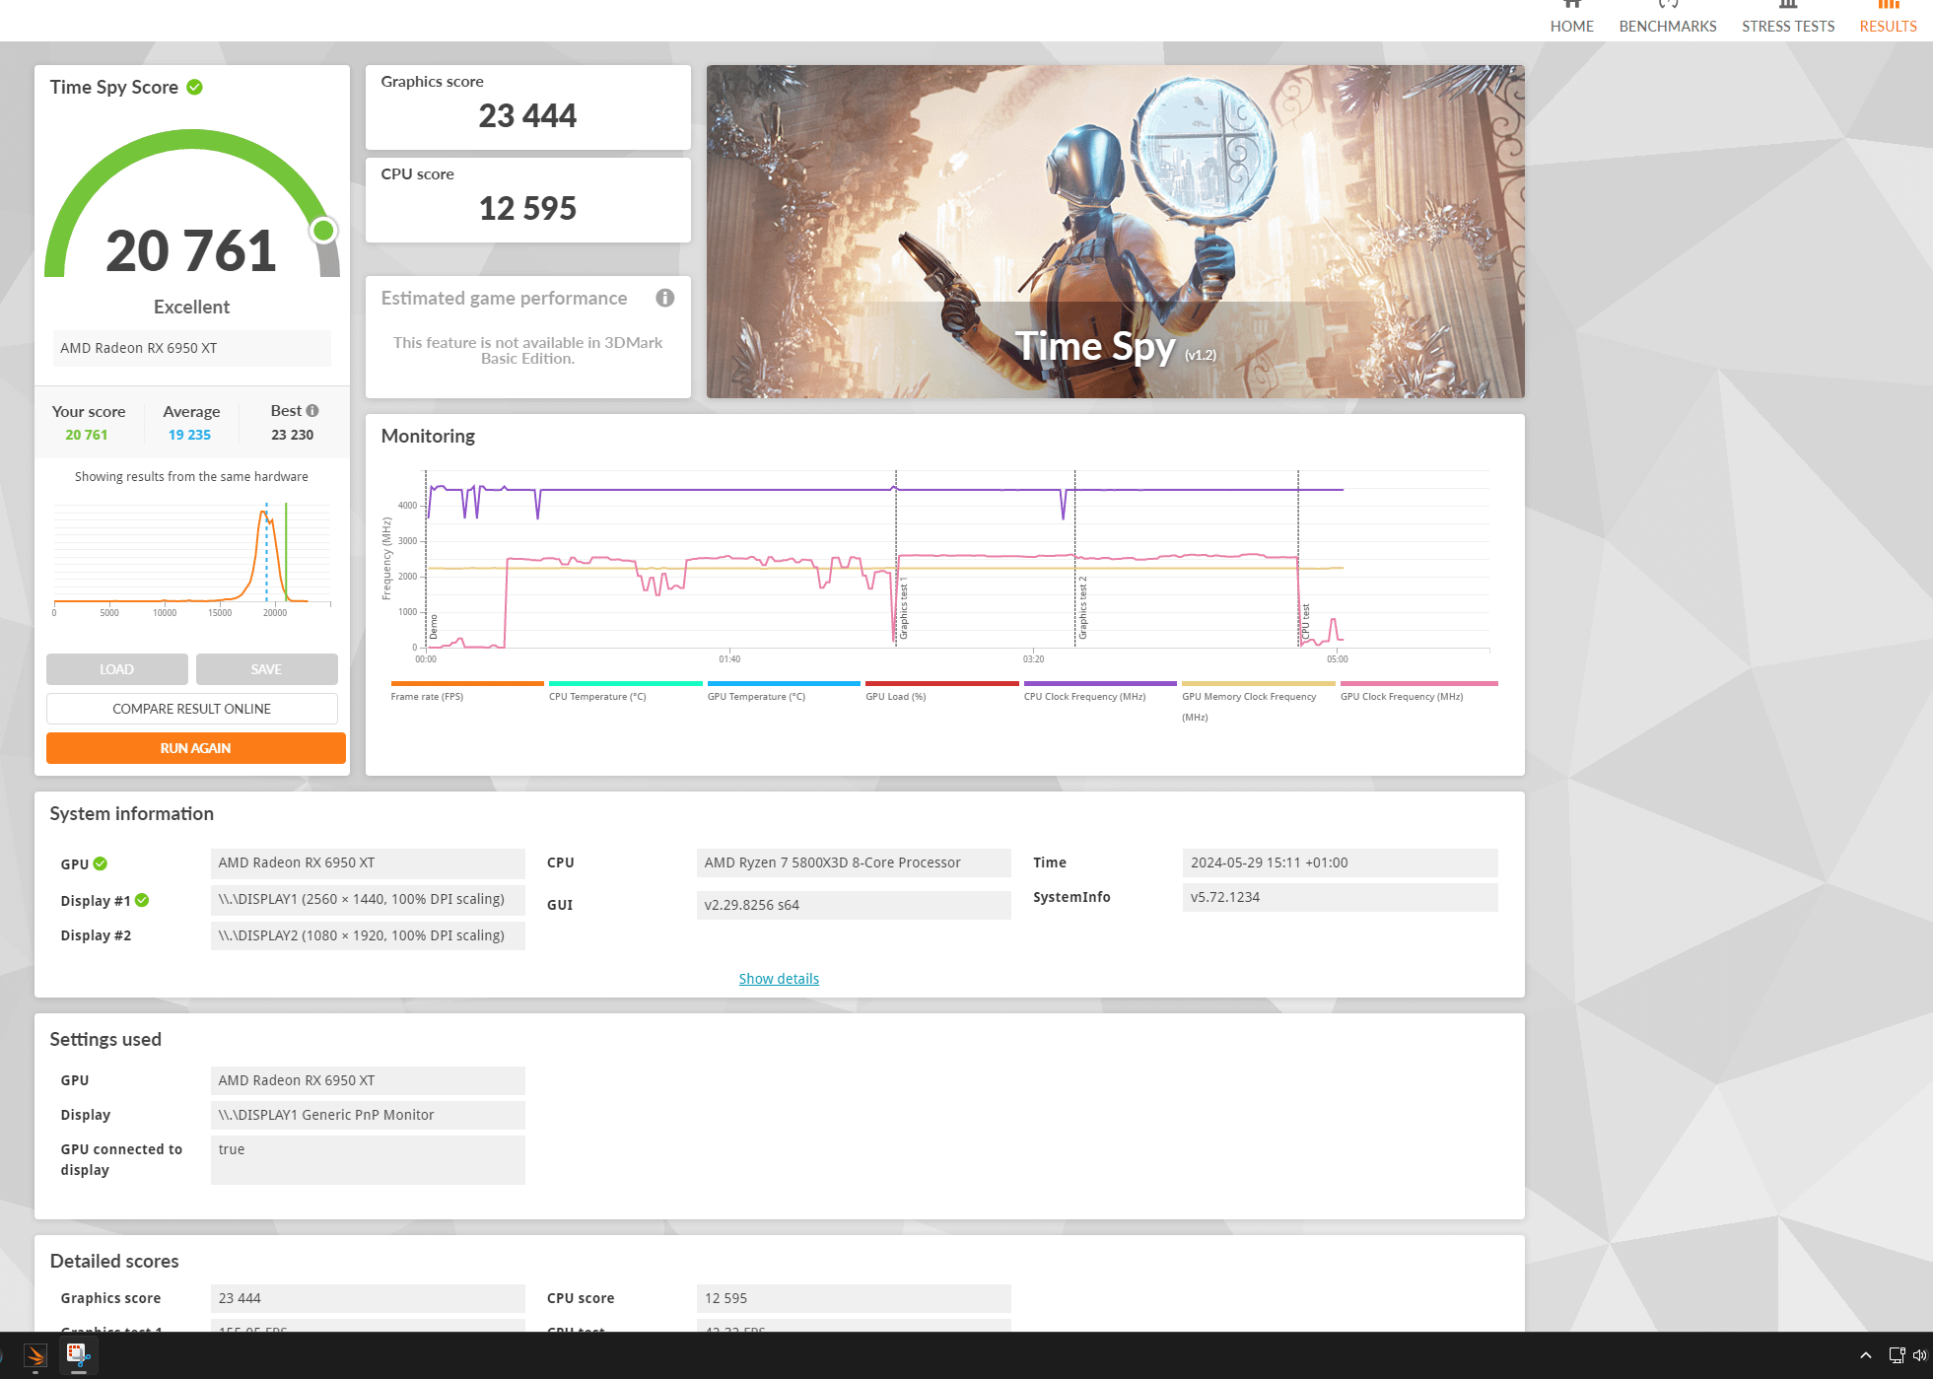Click the info icon next to Best
The height and width of the screenshot is (1379, 1933).
tap(312, 410)
